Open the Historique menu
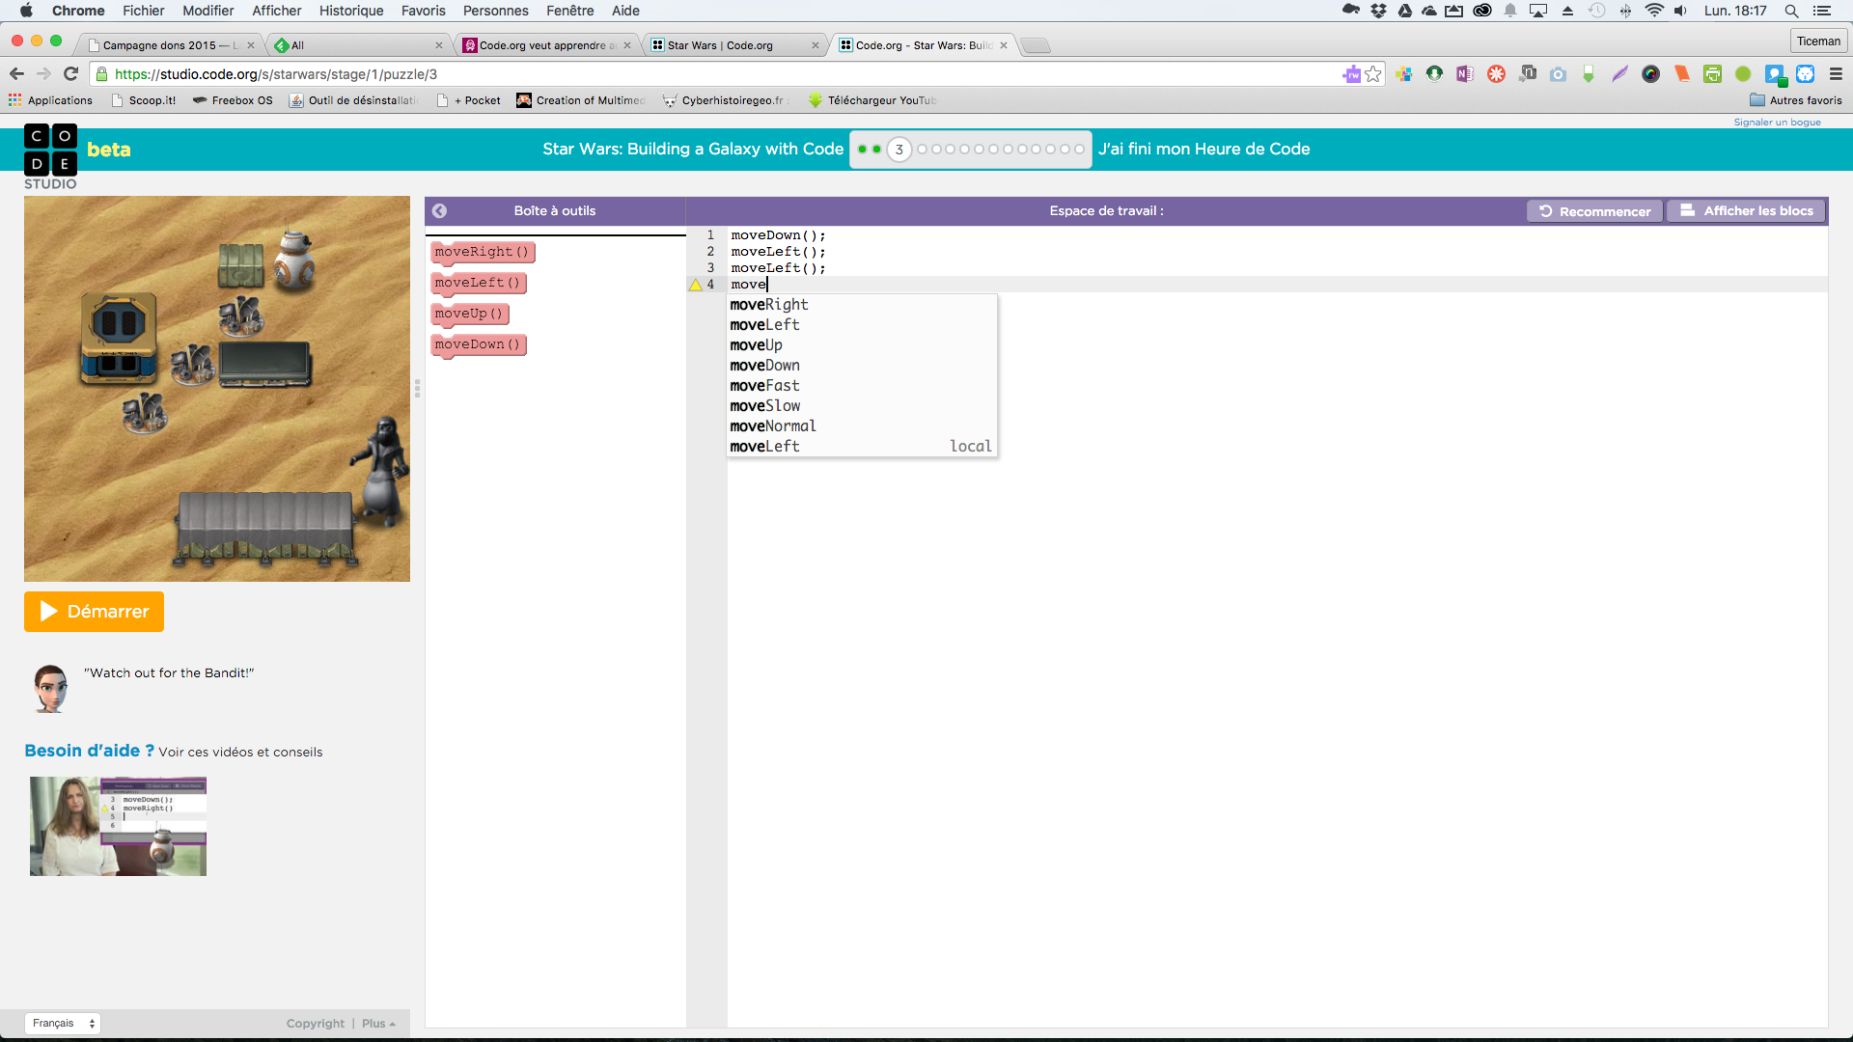 (x=351, y=11)
